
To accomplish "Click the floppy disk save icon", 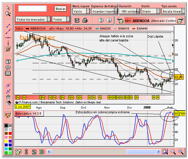I will coord(77,20).
